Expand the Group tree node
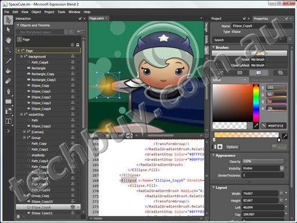The width and height of the screenshot is (297, 223). (24, 138)
